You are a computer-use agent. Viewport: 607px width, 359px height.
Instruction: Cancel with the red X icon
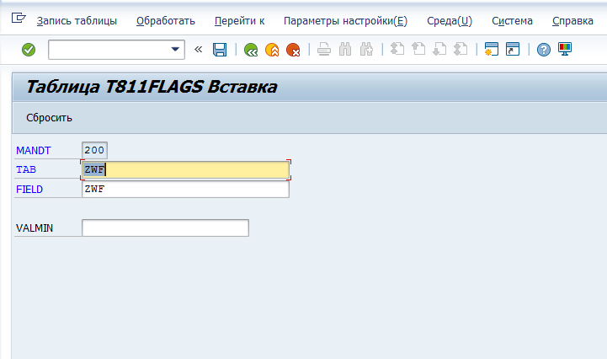pos(293,50)
